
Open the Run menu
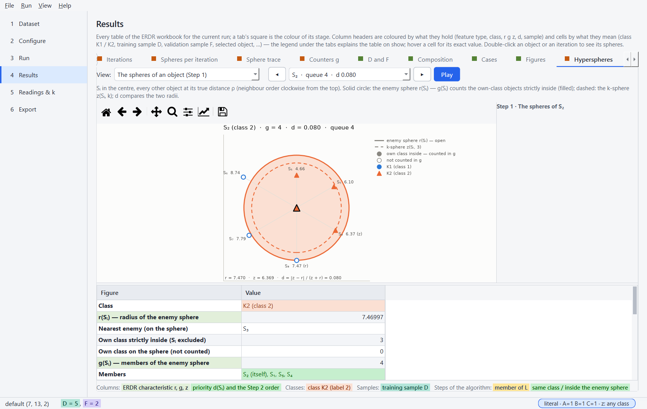pos(26,5)
